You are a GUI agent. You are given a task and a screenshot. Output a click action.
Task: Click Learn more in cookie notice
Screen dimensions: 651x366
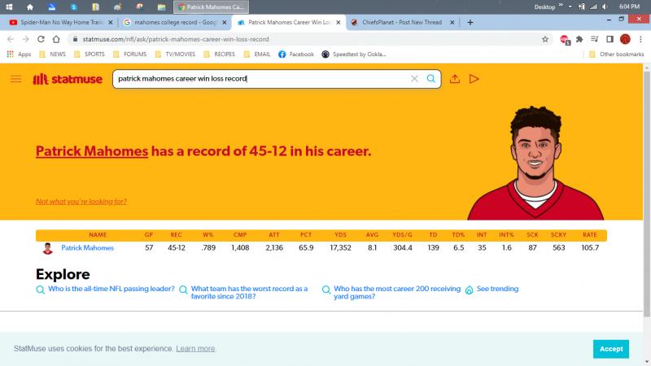pos(195,349)
